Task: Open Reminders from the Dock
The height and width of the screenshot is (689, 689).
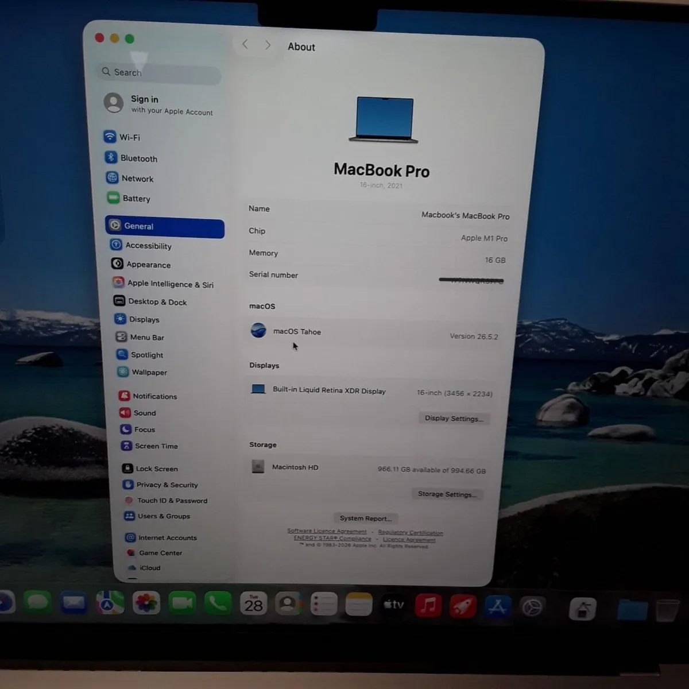Action: (x=323, y=605)
